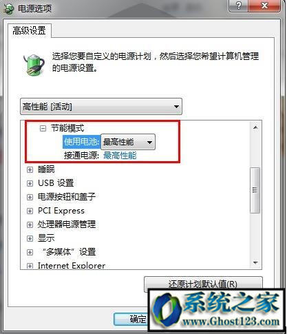Click the power options battery icon in title bar

8,9
